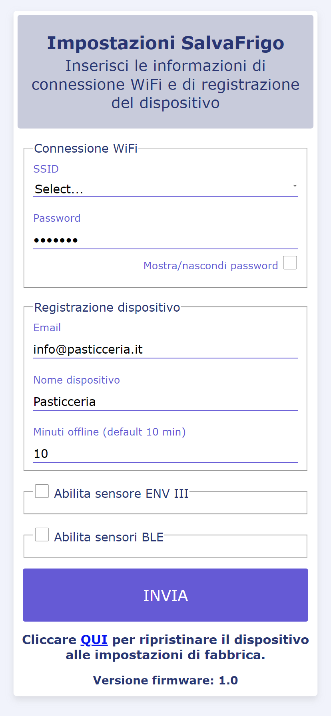Click the 'Nome dispositivo' field label
The height and width of the screenshot is (716, 331).
point(77,380)
